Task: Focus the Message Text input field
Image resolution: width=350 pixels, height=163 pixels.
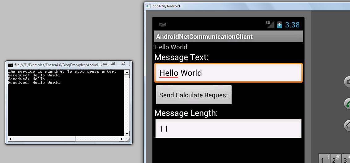Action: point(228,73)
